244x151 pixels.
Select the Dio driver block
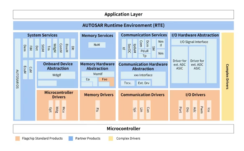coord(188,110)
